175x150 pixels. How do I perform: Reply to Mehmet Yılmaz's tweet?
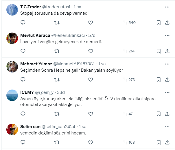[23, 79]
